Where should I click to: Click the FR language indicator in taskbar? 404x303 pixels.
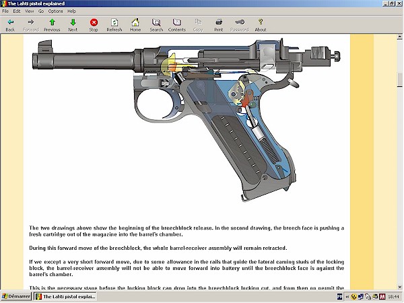[340, 296]
